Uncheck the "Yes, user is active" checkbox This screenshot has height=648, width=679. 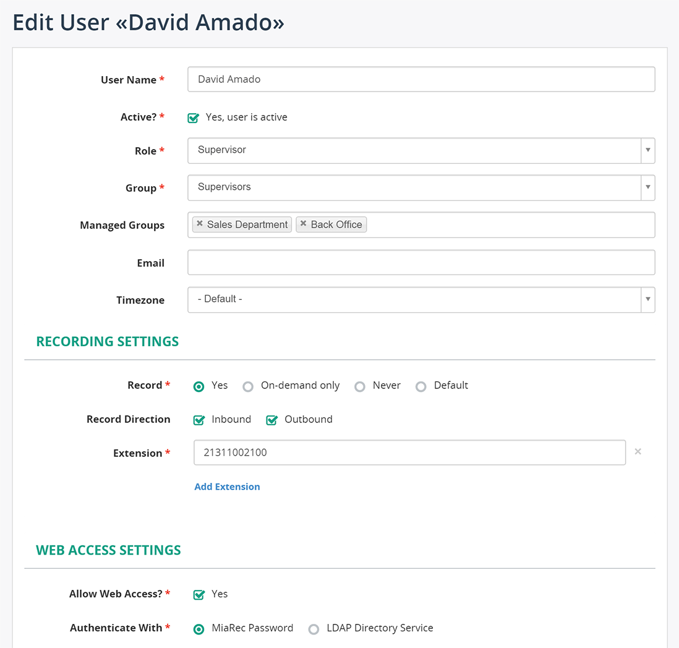(194, 117)
